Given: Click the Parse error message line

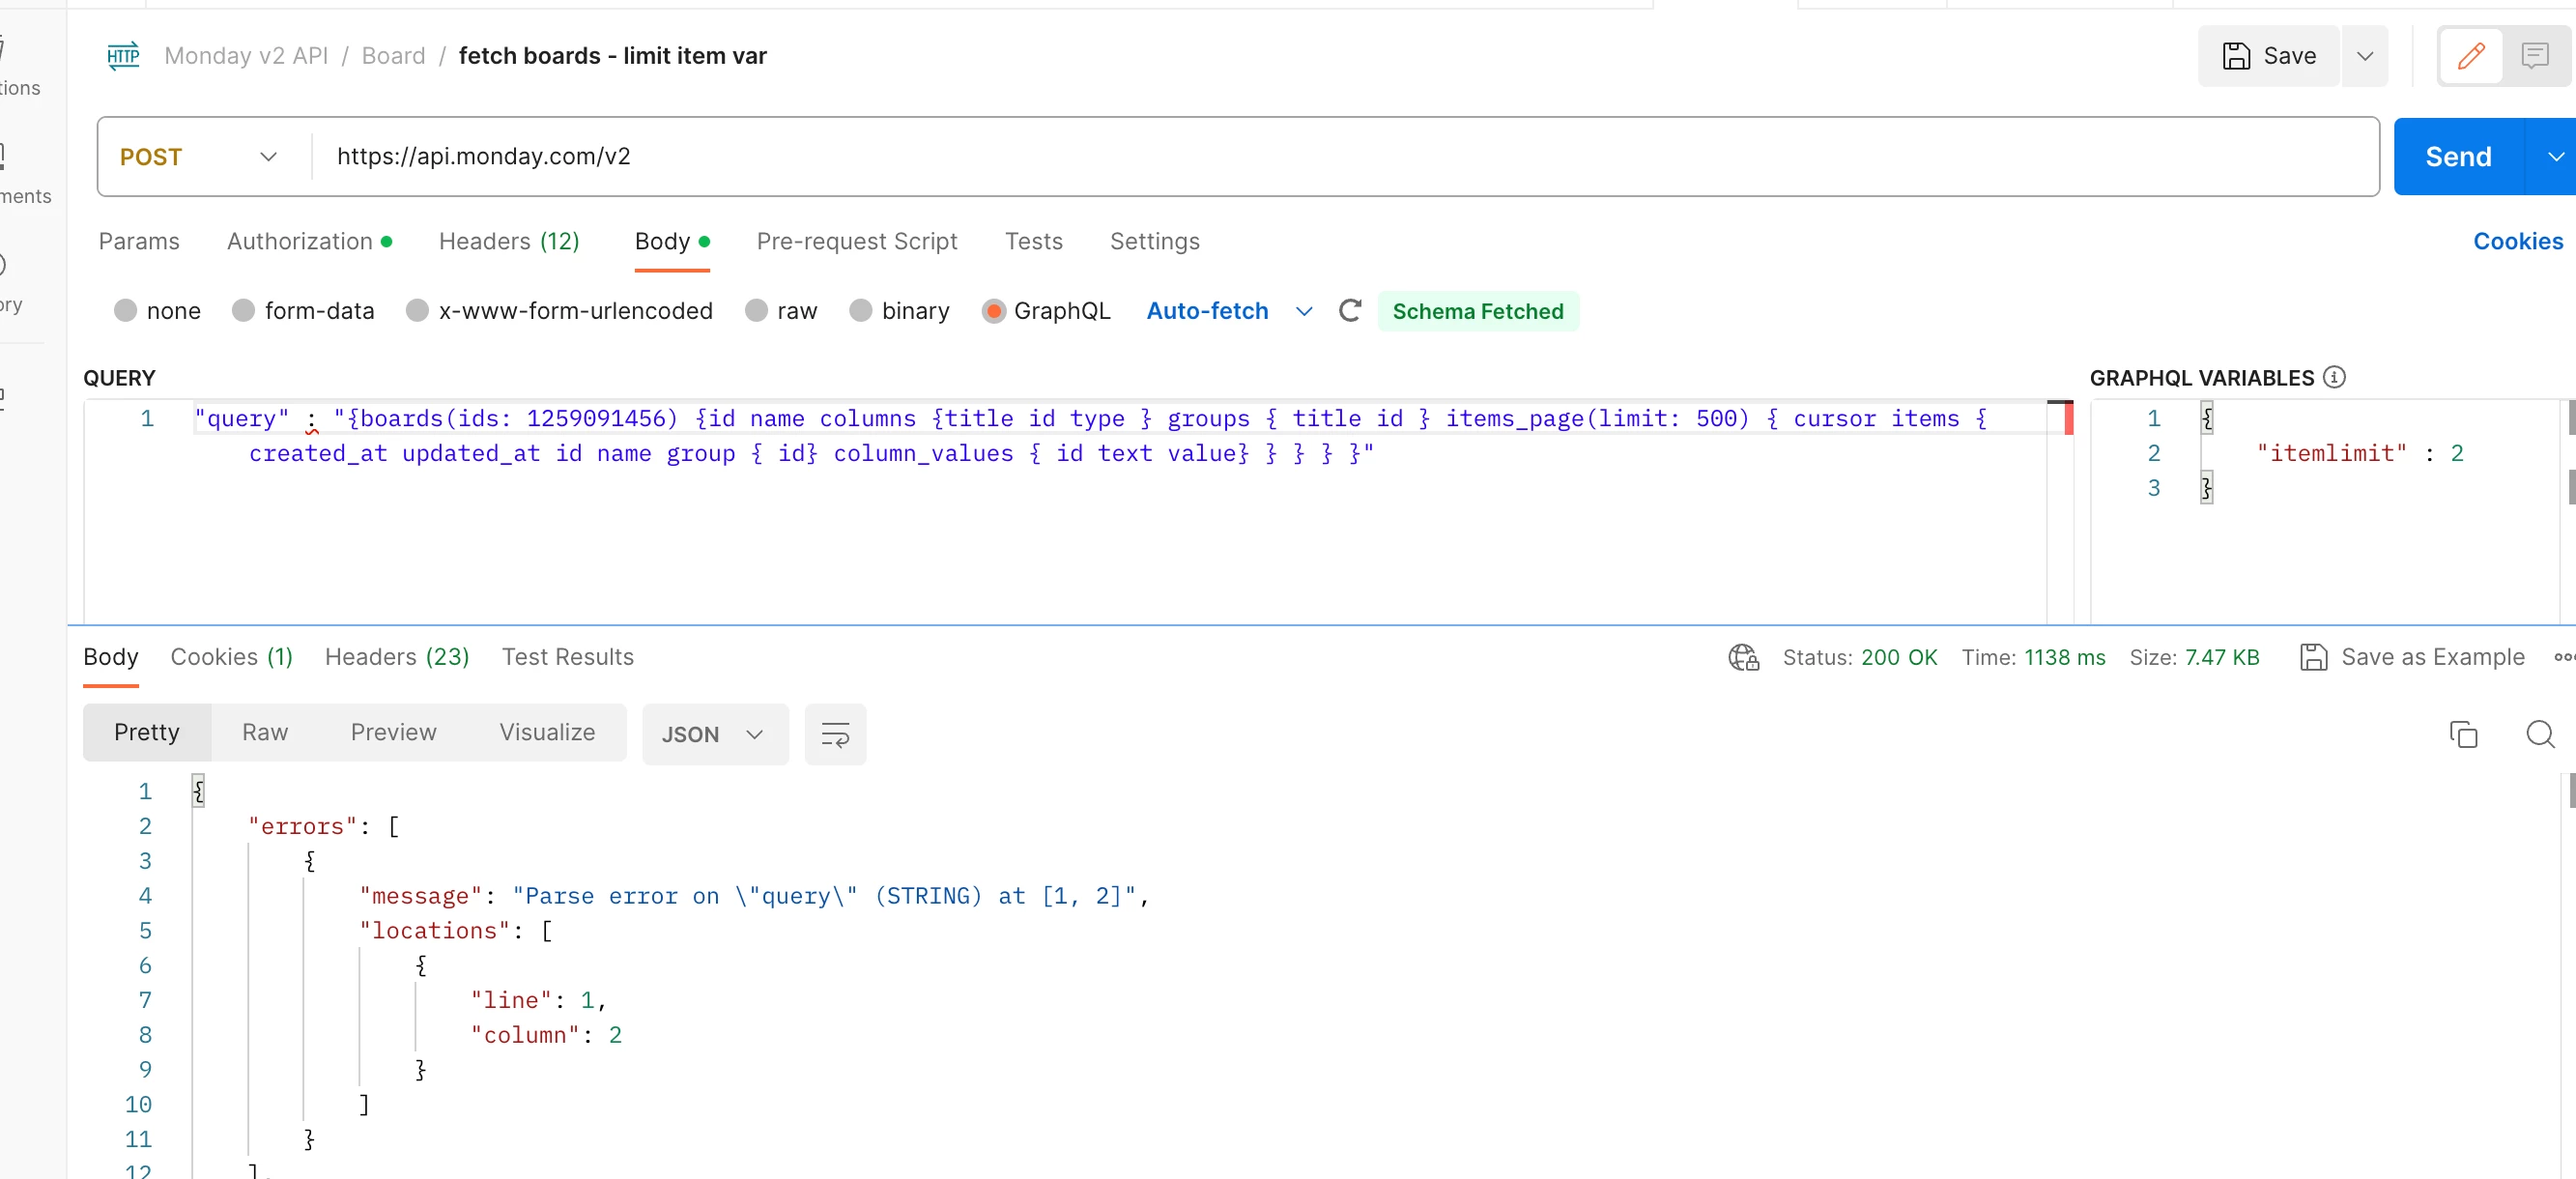Looking at the screenshot, I should [x=755, y=896].
